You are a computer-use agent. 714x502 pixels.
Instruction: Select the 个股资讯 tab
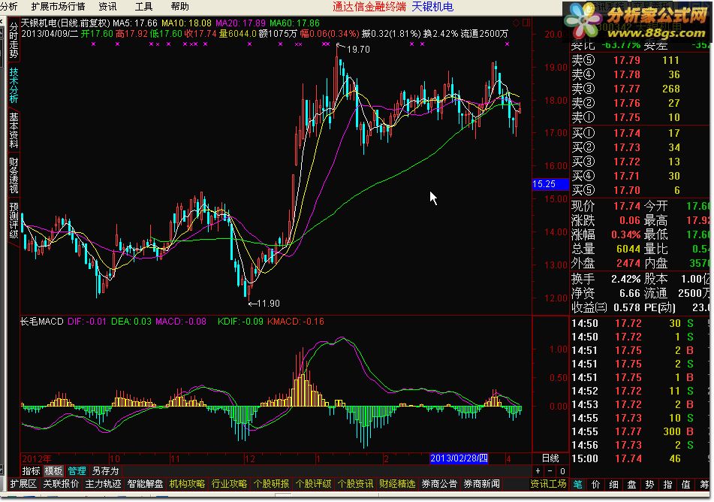(x=355, y=484)
